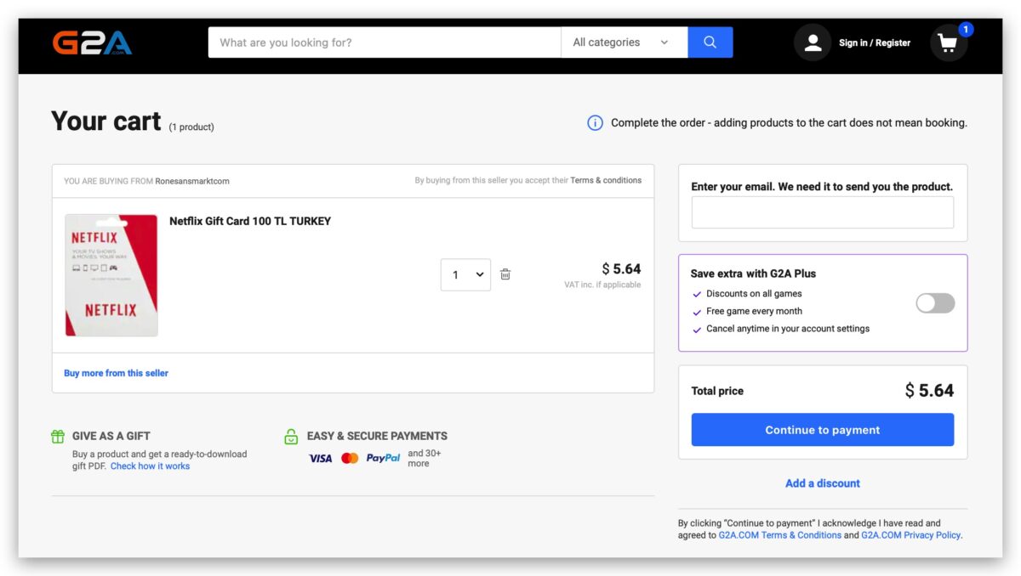Open G2A.COM Terms & Conditions link
This screenshot has width=1021, height=576.
pos(780,535)
